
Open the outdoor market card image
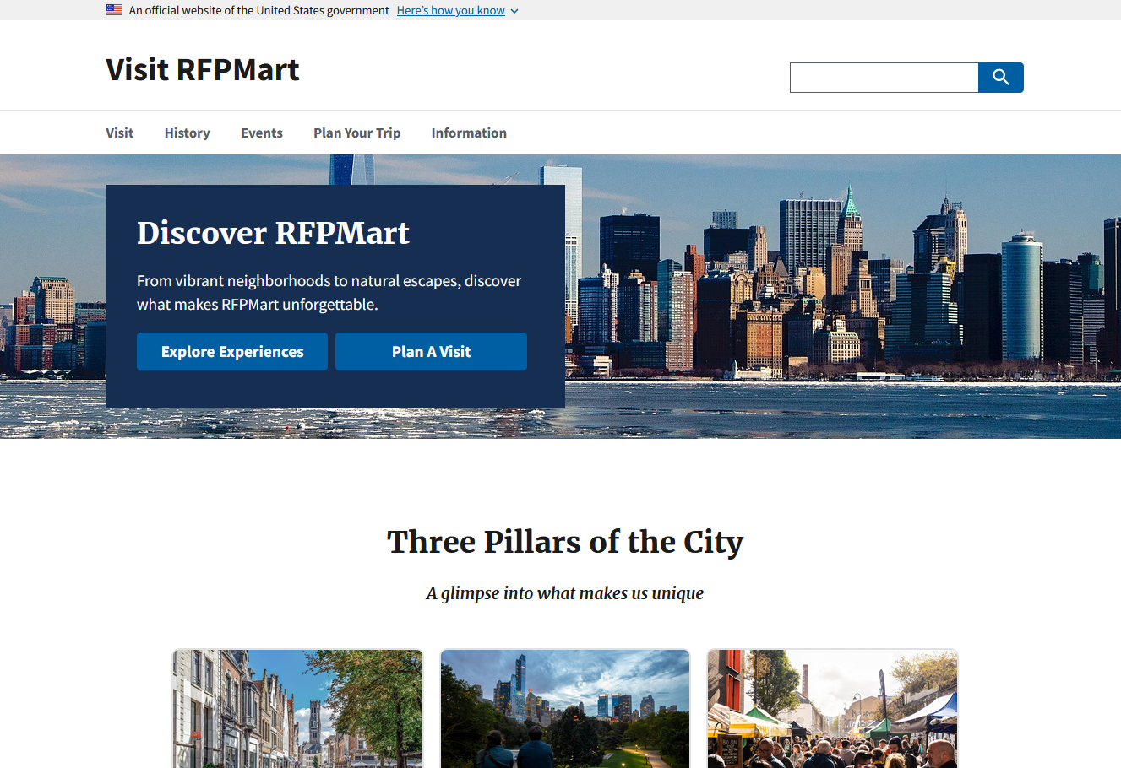coord(832,709)
